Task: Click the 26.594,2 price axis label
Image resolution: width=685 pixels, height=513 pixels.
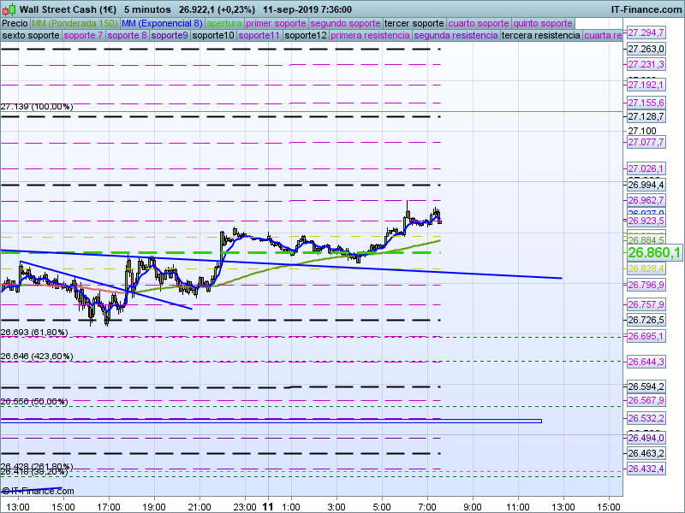Action: 646,386
